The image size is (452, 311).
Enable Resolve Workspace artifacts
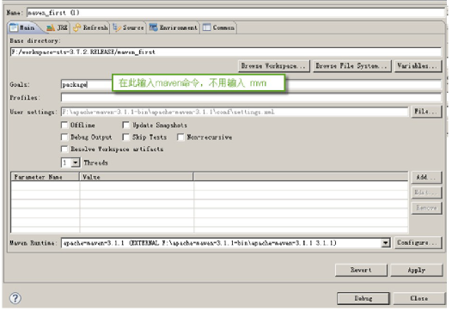point(64,149)
